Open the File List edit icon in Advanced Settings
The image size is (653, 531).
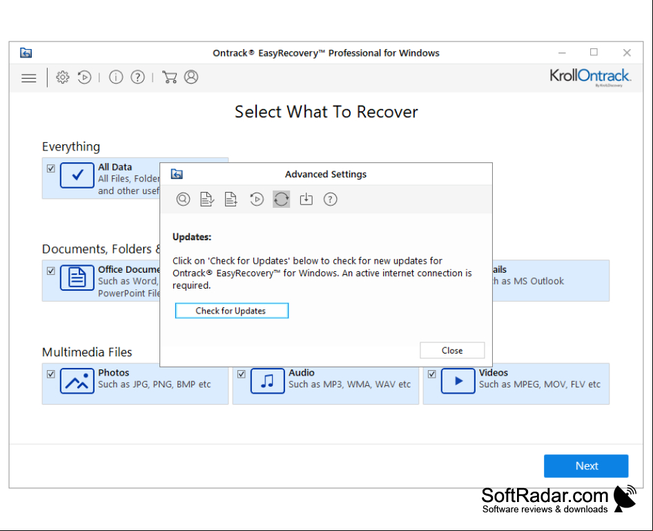207,200
